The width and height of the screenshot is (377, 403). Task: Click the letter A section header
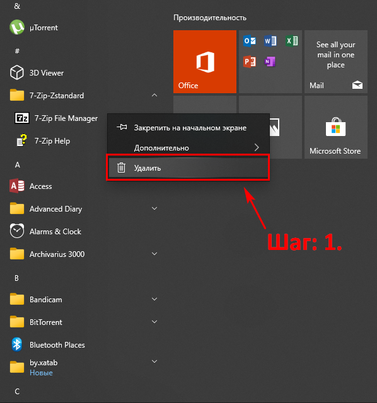tap(17, 165)
